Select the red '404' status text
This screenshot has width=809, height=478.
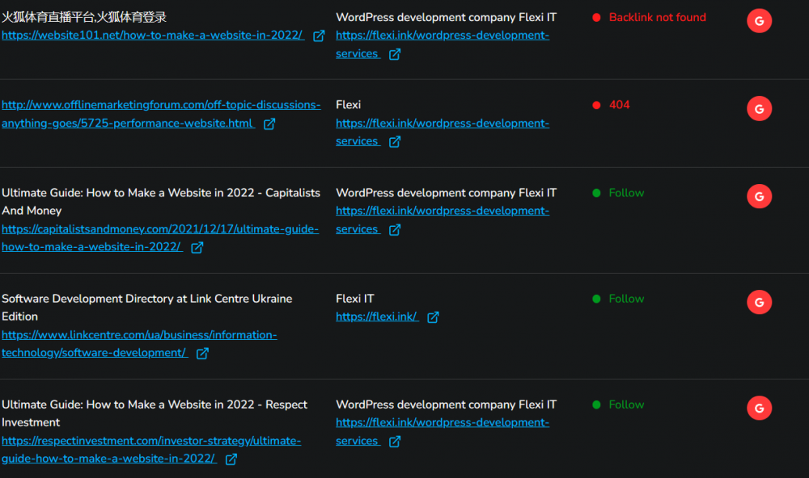(x=619, y=105)
